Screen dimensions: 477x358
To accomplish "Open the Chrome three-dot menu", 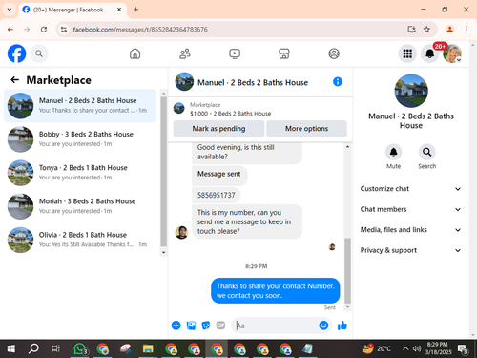I will coord(467,30).
